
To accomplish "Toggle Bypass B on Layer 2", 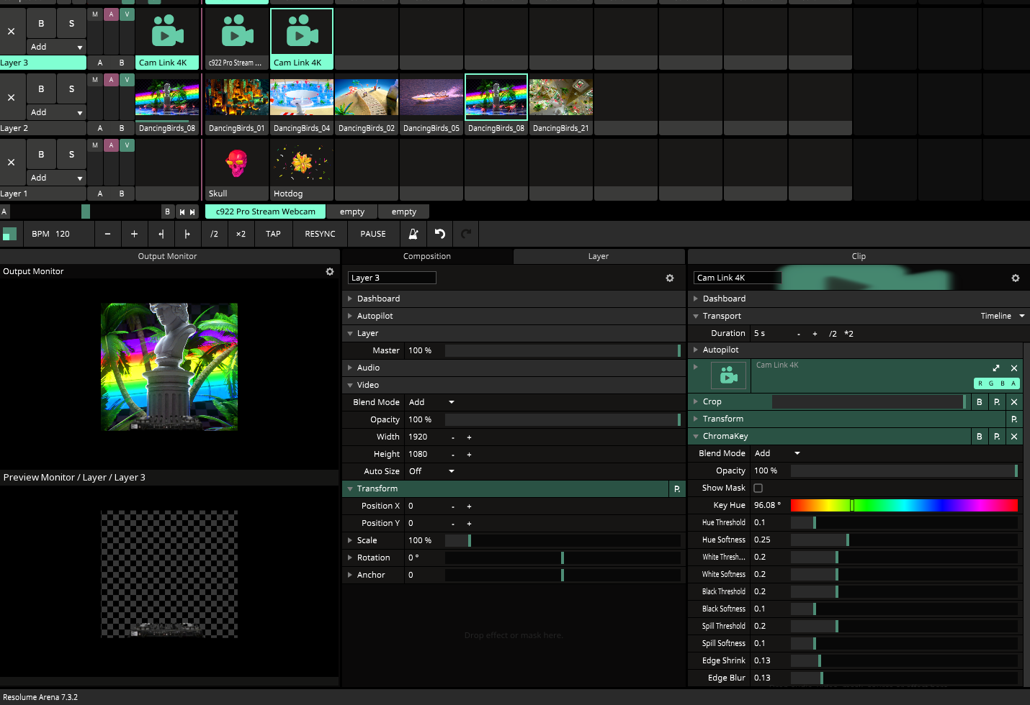I will pyautogui.click(x=41, y=89).
